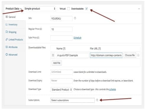This screenshot has width=148, height=111.
Task: Uncheck the Downloadable checkbox
Action: 86,9
